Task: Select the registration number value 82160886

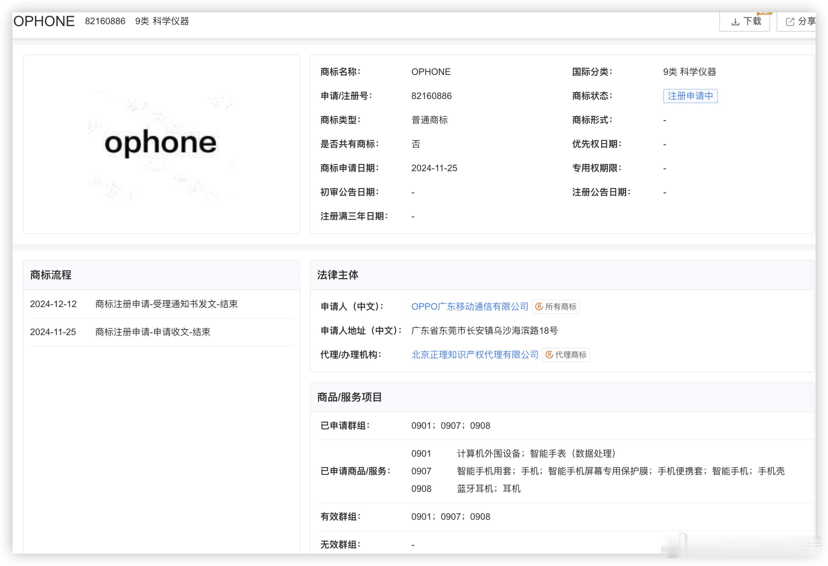Action: pos(432,96)
